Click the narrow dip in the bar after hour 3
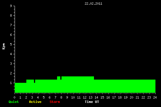Viewport: 161px width, 107px height. click(x=35, y=88)
